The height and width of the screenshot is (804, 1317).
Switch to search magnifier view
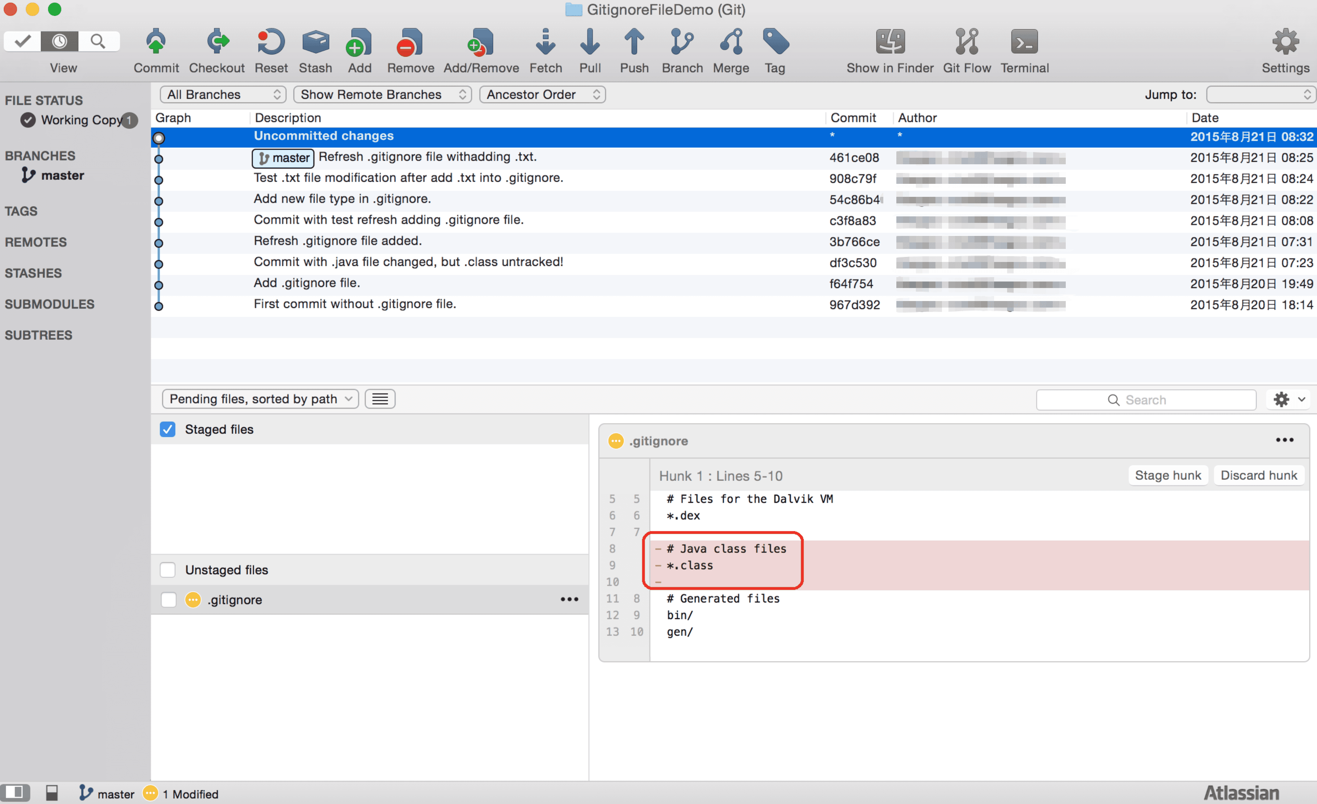pos(98,41)
